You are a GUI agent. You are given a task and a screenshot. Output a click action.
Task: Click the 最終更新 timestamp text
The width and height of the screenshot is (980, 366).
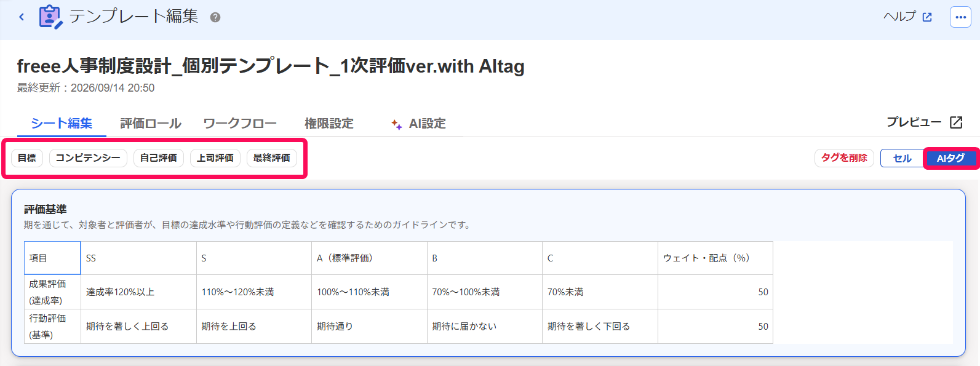pos(86,88)
